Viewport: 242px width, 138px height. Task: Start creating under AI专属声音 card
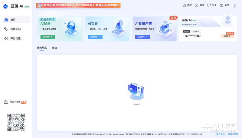142,37
